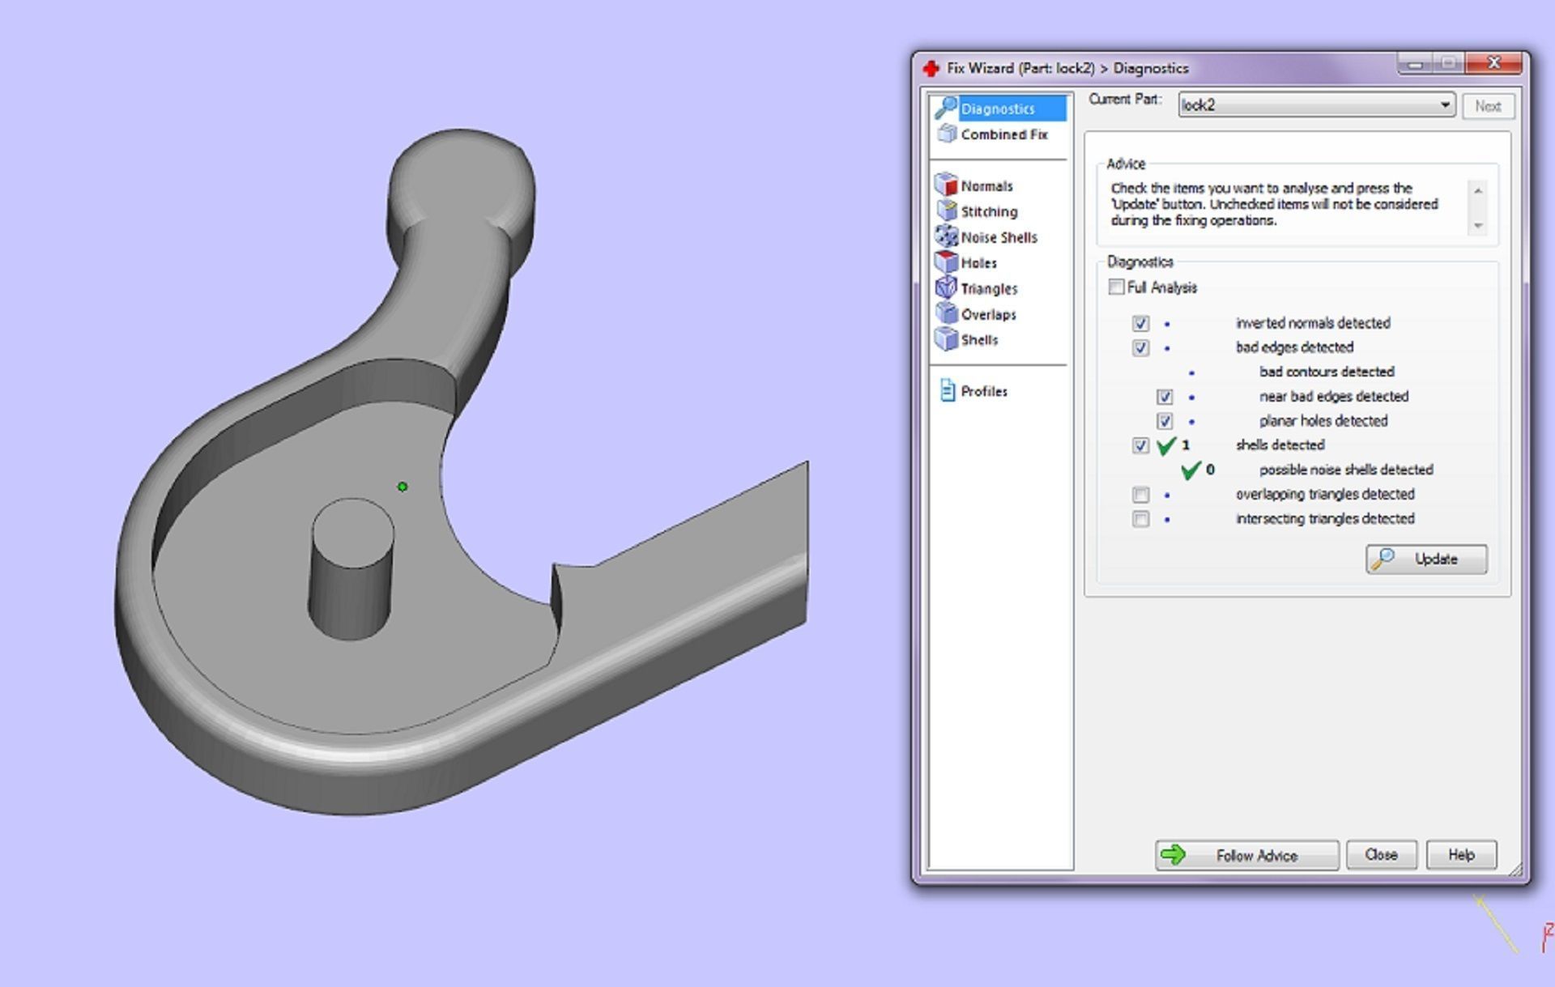Open the Normals fix page icon
Screen dimensions: 1555x987
(x=946, y=185)
